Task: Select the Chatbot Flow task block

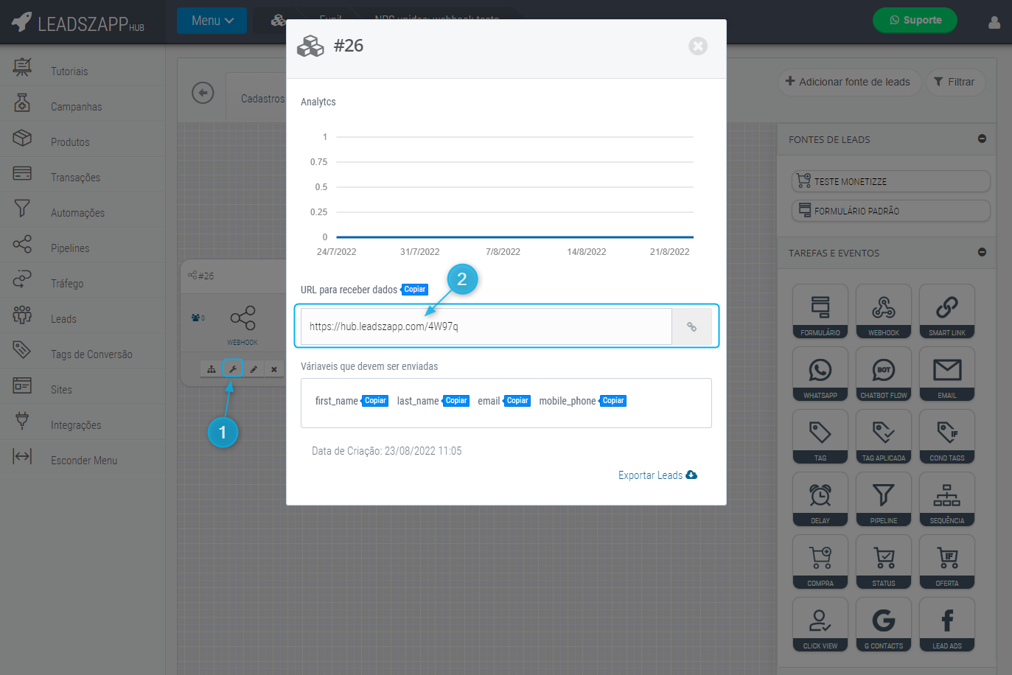Action: tap(883, 374)
